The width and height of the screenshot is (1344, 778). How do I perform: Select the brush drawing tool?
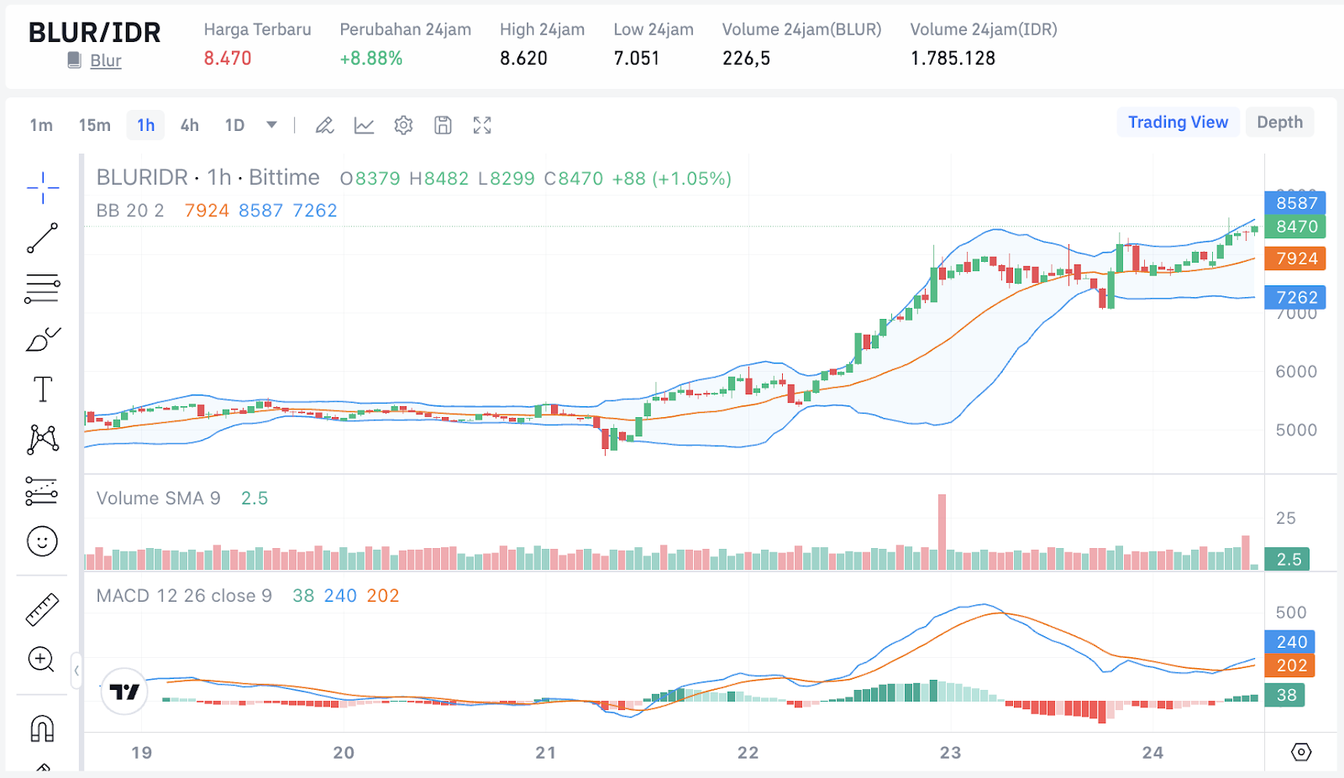tap(43, 339)
